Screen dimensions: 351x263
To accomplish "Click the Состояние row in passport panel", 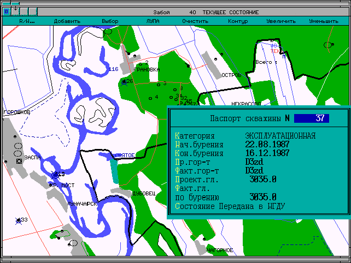I will 230,206.
